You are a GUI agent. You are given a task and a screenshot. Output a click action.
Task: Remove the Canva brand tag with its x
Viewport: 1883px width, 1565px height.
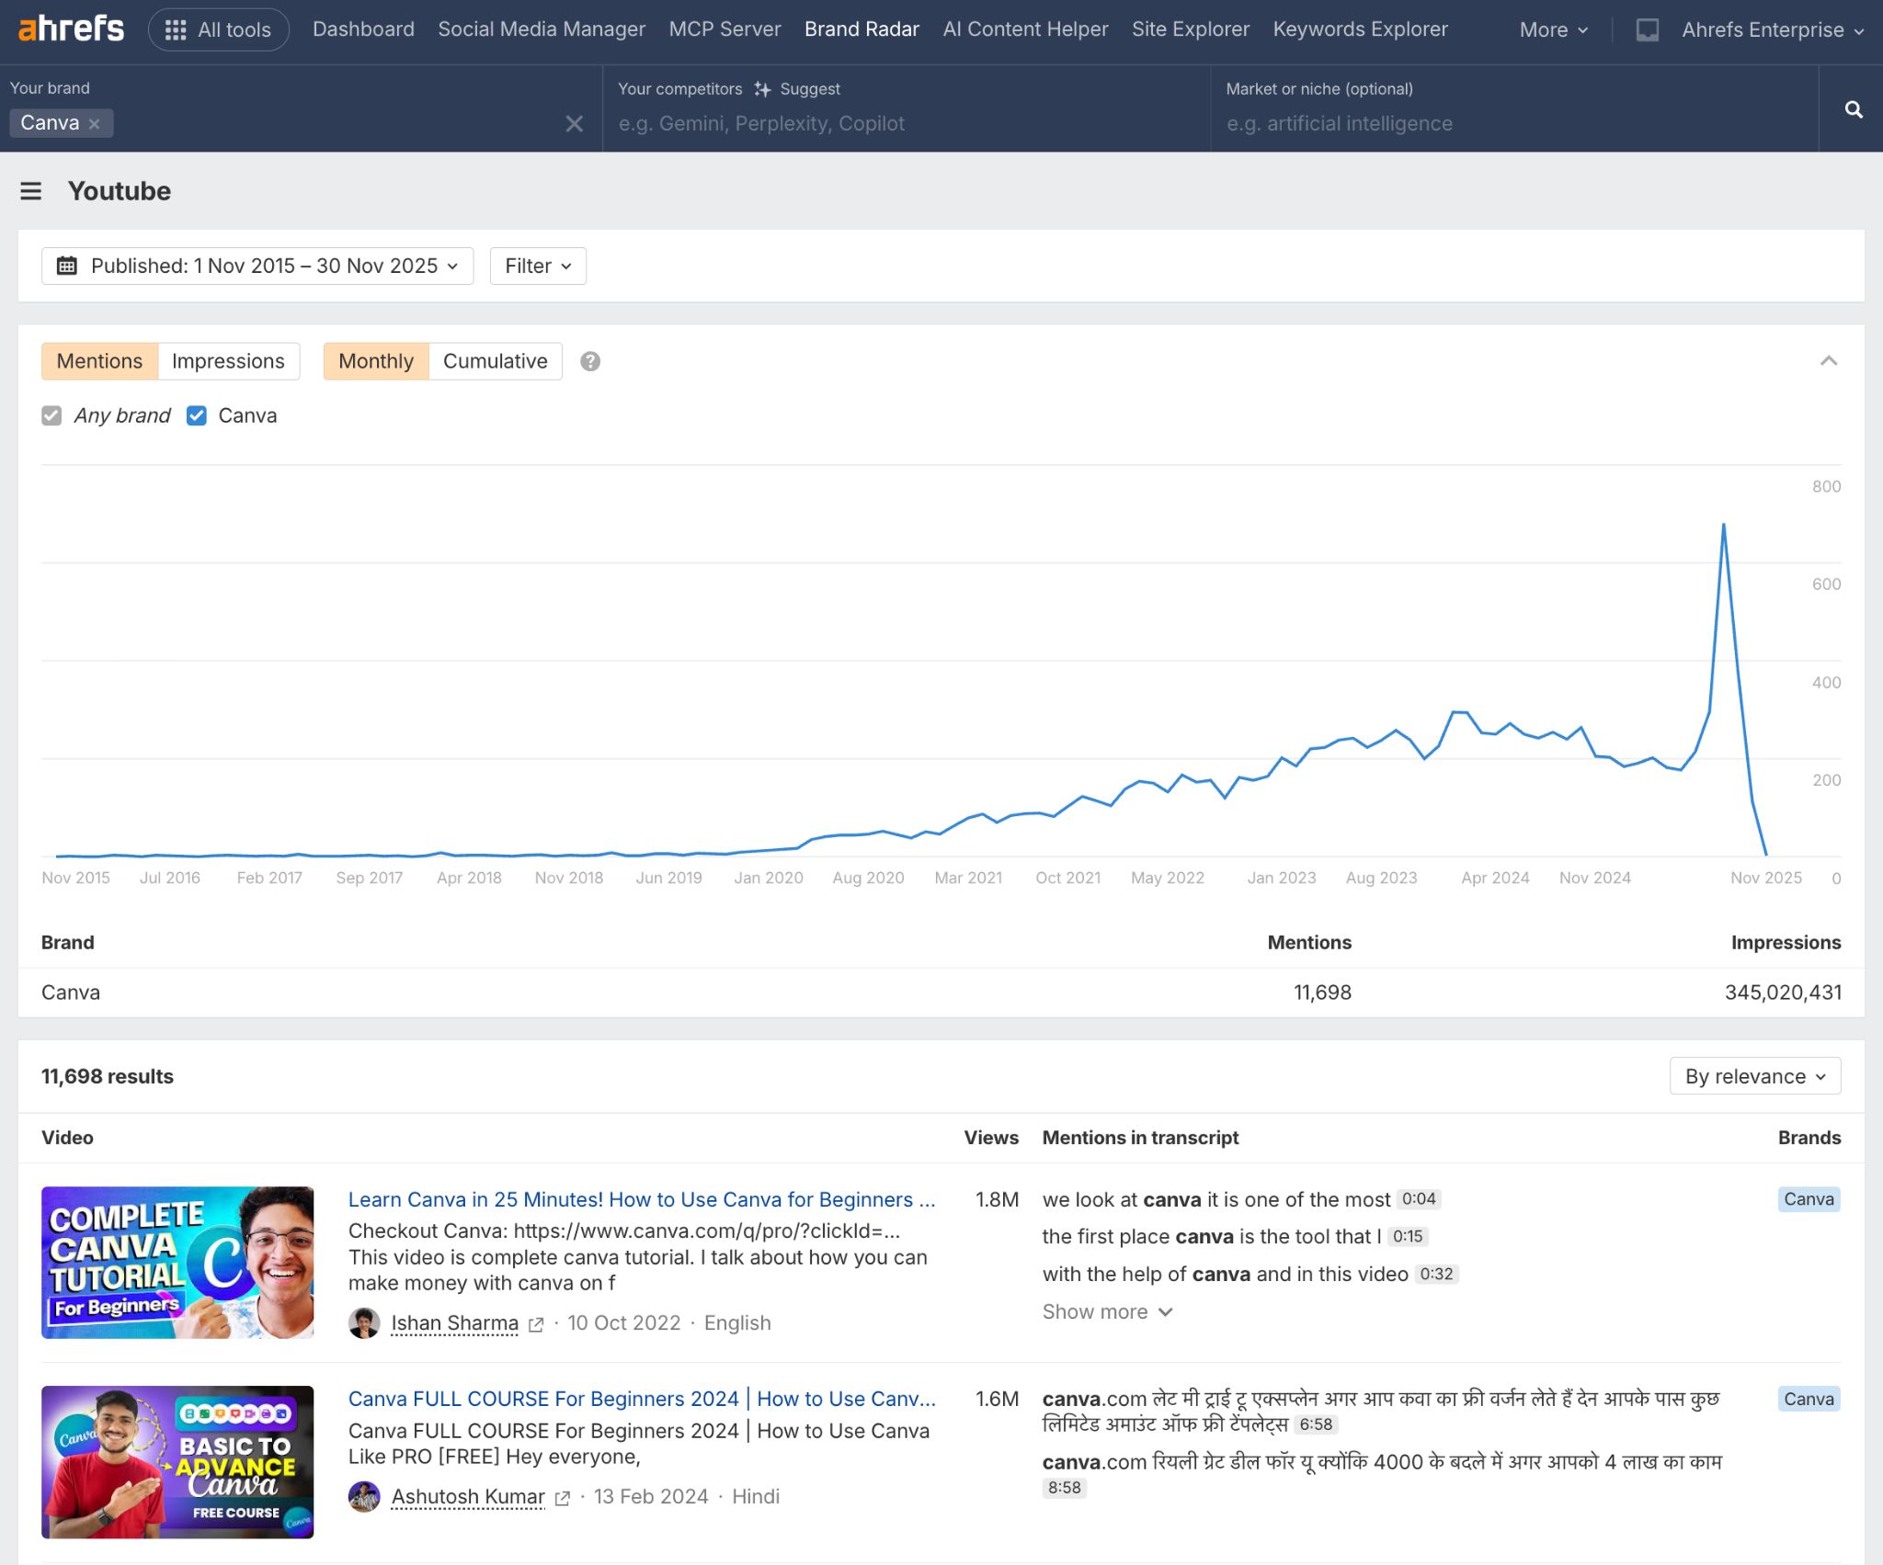(x=95, y=122)
